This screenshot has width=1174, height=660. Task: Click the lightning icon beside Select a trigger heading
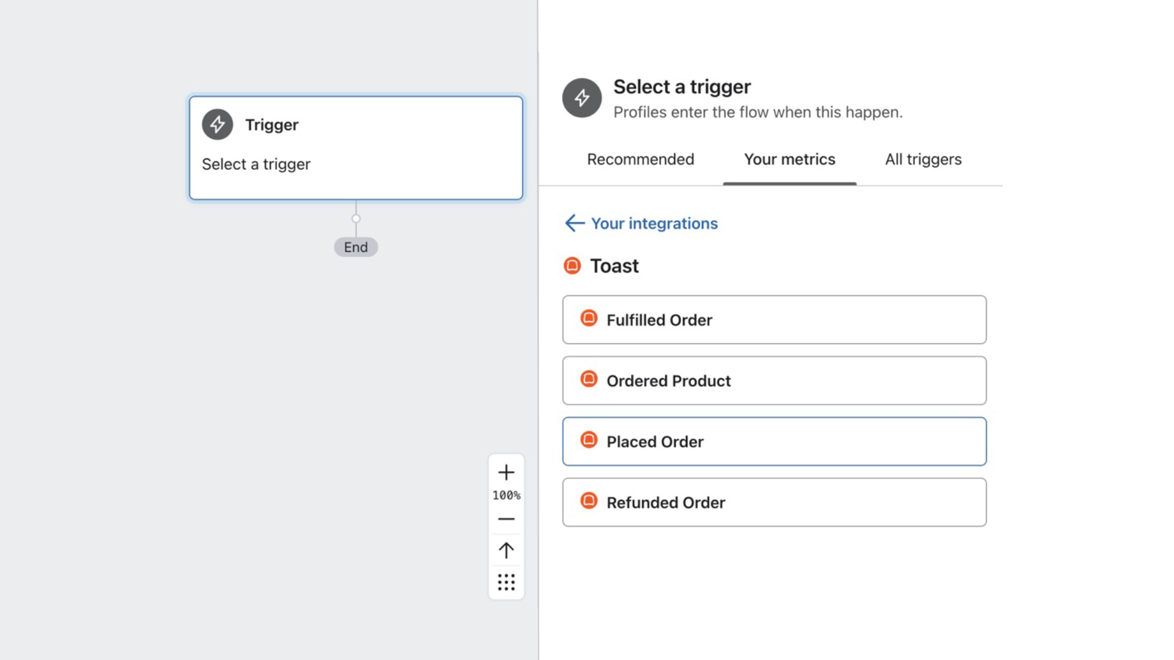click(582, 98)
